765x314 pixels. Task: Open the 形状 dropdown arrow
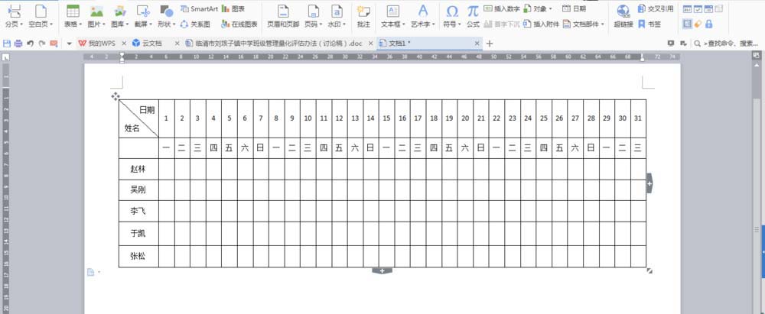174,24
